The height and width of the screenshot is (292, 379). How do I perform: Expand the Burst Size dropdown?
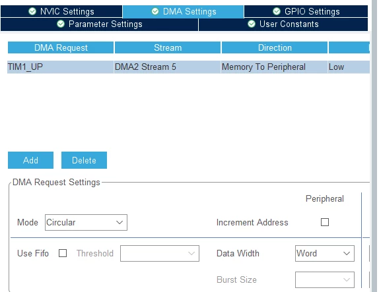click(x=325, y=279)
